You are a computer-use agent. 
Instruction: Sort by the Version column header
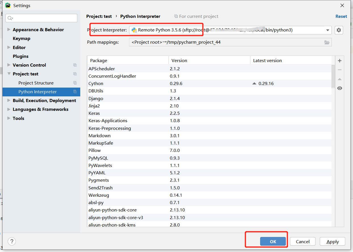(x=209, y=60)
